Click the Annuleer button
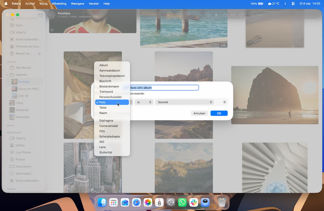 pyautogui.click(x=199, y=113)
